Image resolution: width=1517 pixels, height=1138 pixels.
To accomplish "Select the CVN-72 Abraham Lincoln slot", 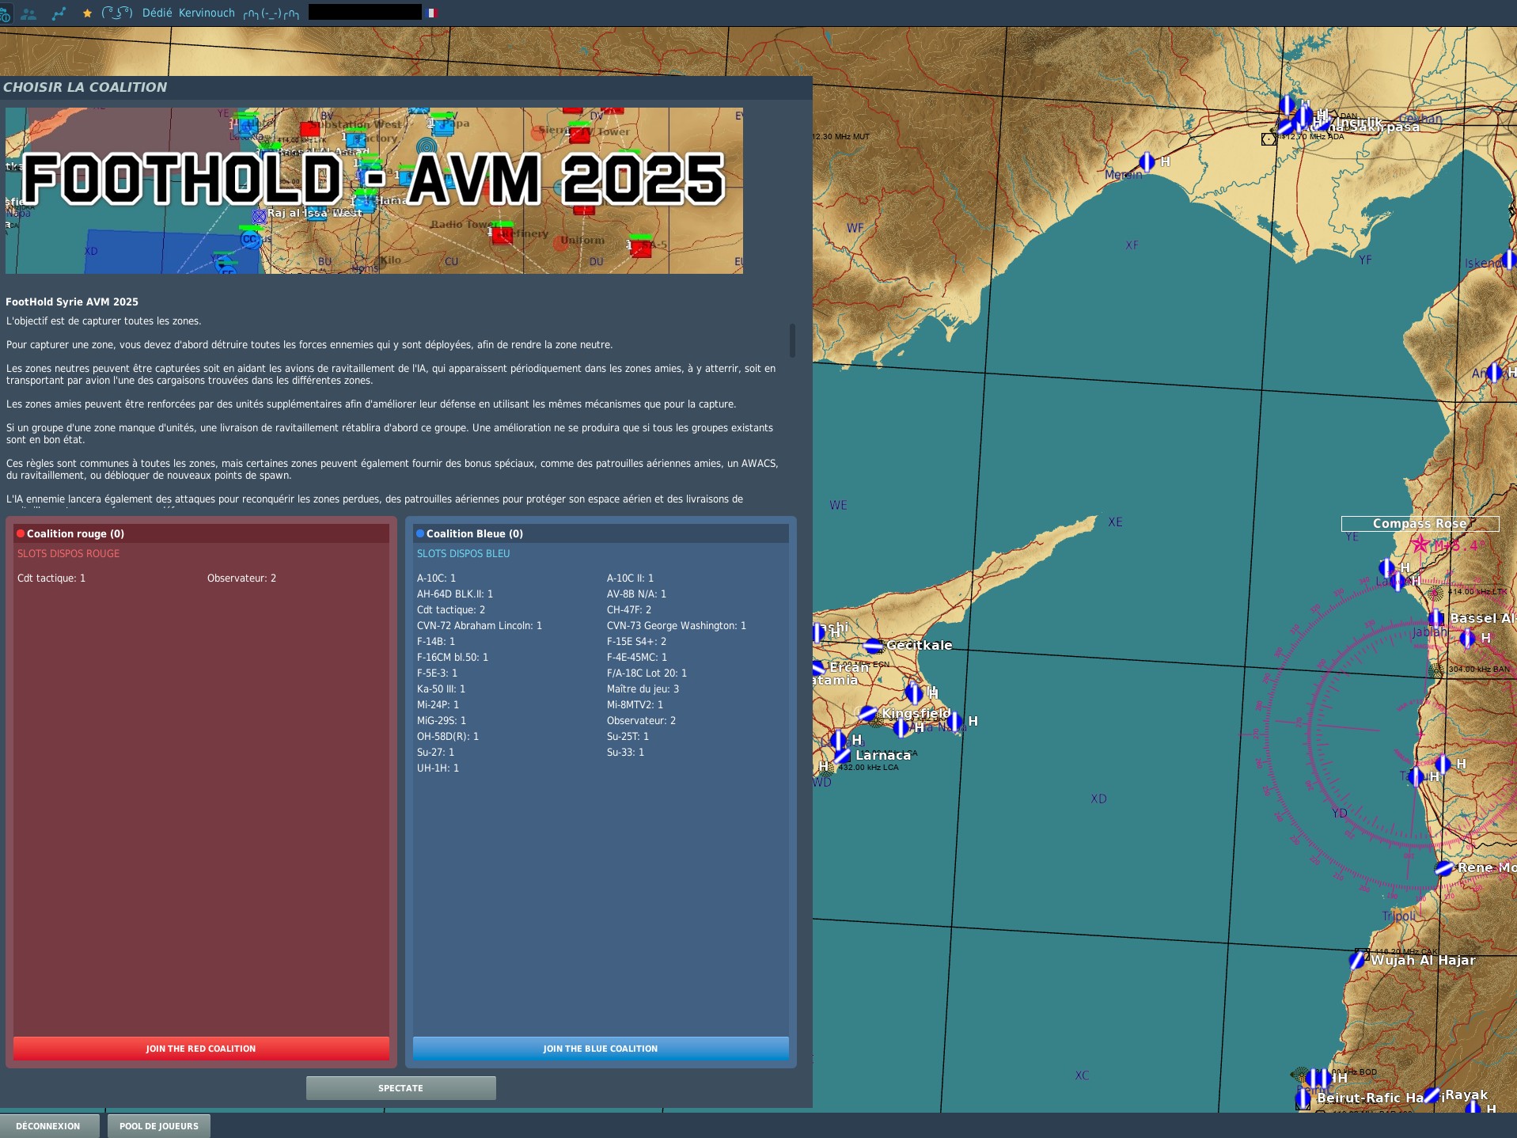I will (480, 626).
